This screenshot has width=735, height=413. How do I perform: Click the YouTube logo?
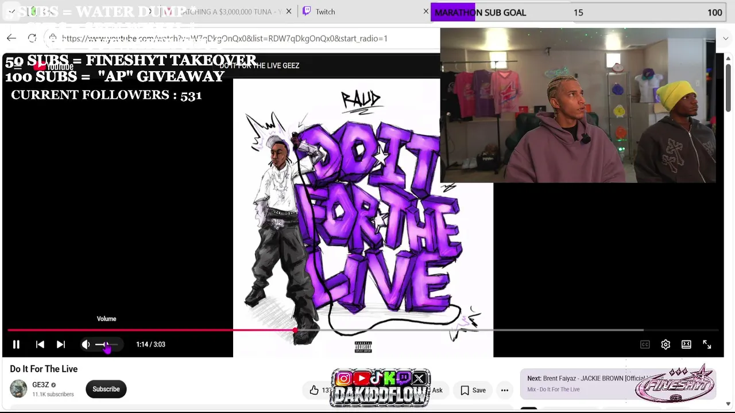tap(53, 66)
